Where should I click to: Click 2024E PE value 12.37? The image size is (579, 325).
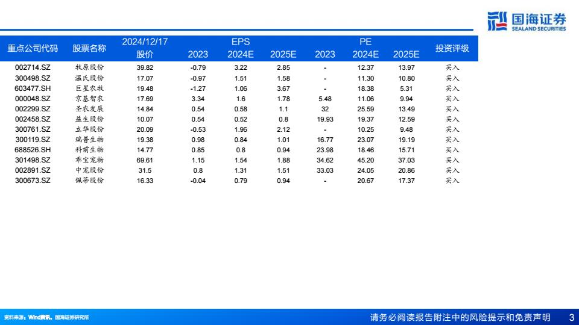(x=365, y=68)
